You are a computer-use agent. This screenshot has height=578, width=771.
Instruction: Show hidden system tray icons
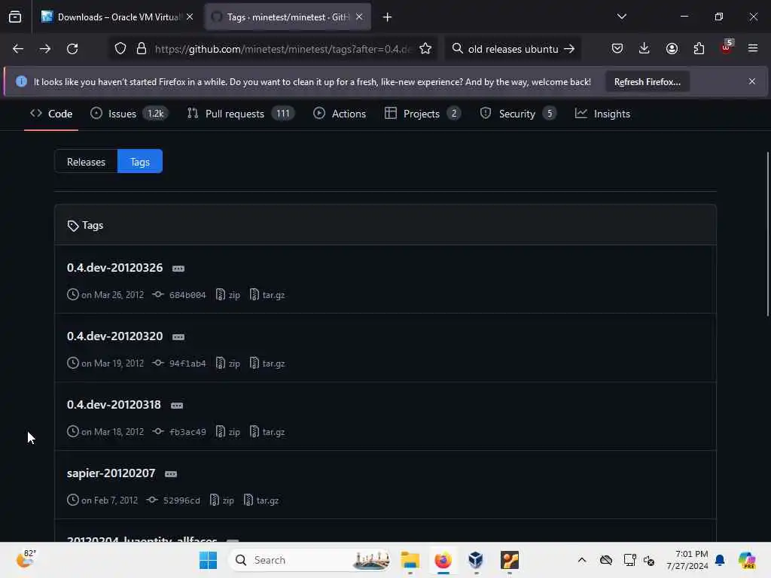tap(582, 560)
